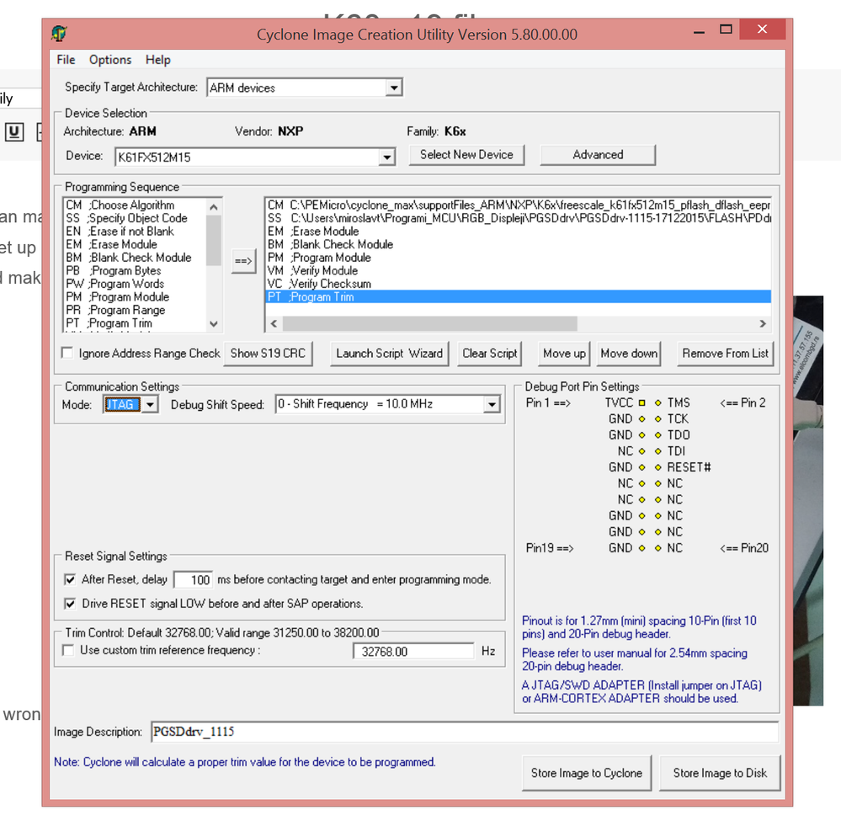
Task: Click the Show S19 CRC button
Action: click(x=268, y=354)
